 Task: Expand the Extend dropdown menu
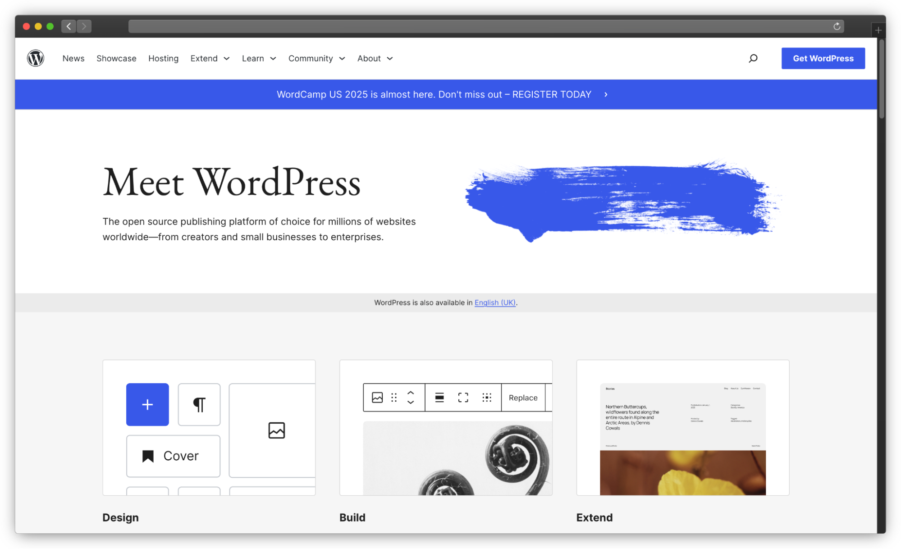pyautogui.click(x=210, y=58)
